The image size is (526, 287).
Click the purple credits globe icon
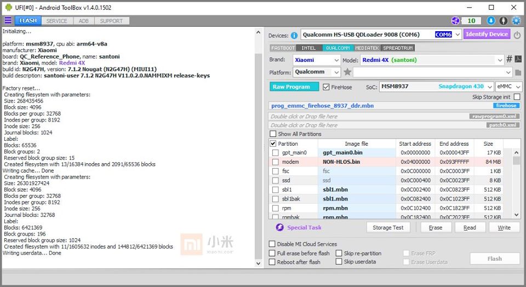[455, 21]
